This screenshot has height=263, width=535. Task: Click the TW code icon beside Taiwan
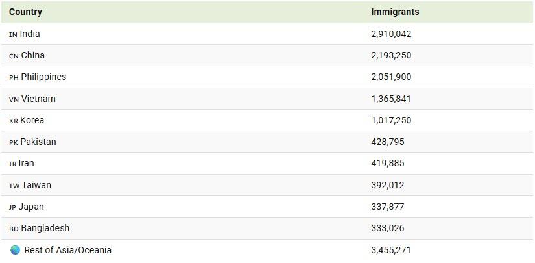click(14, 186)
